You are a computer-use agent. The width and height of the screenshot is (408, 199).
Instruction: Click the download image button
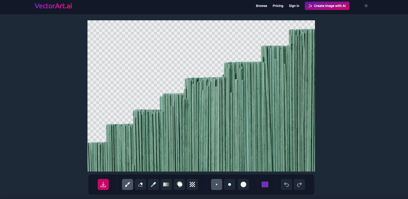pos(103,184)
